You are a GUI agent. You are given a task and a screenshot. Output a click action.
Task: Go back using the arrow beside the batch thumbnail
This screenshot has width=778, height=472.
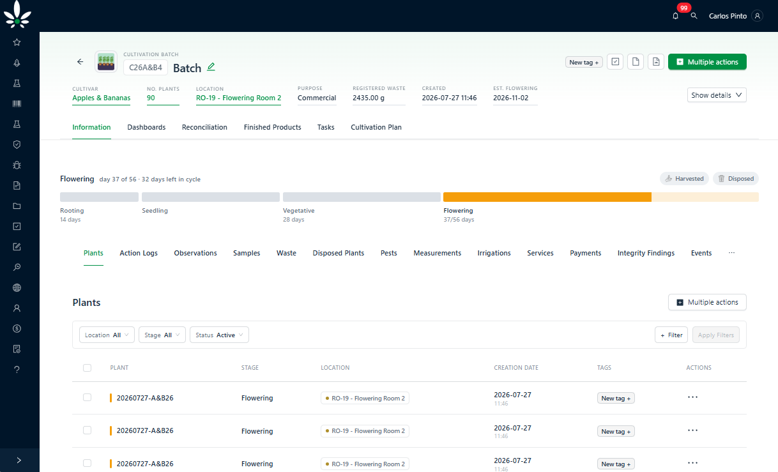point(80,62)
